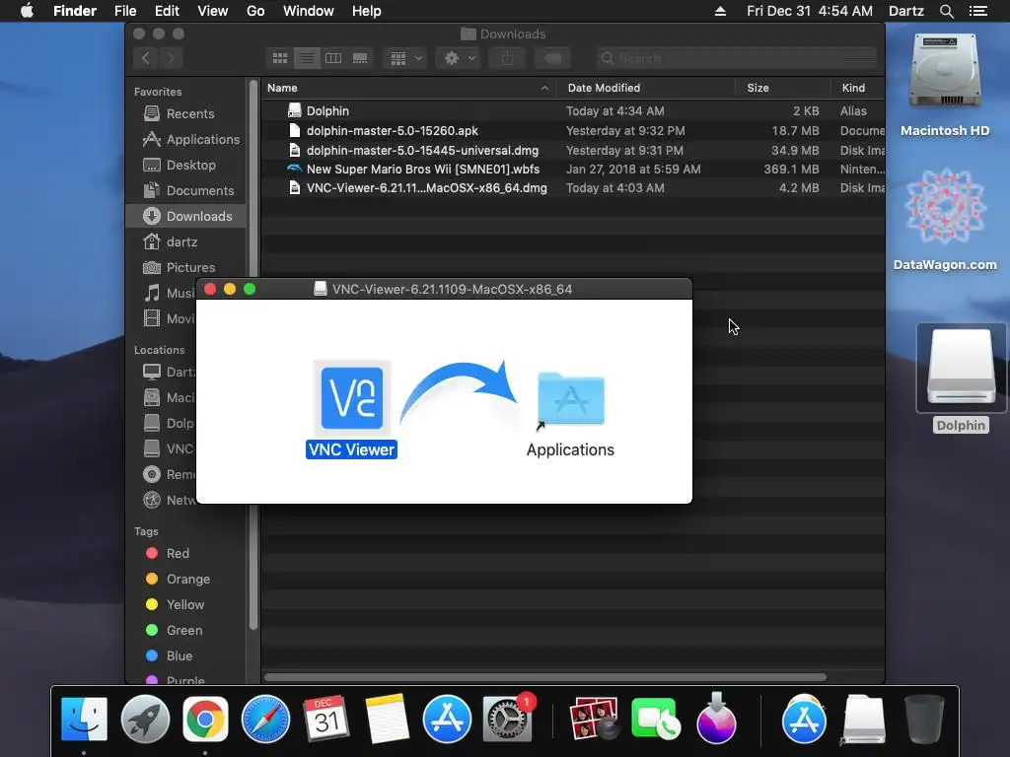Switch Finder to column view

[x=333, y=58]
